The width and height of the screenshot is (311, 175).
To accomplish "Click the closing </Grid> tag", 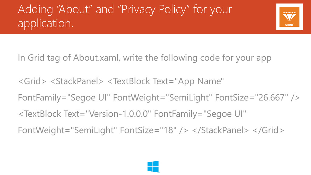I will tap(268, 130).
